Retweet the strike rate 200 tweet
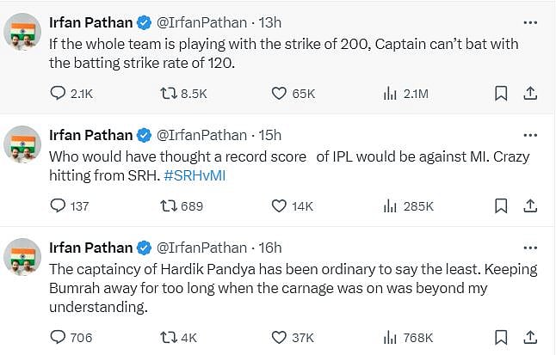 click(169, 93)
